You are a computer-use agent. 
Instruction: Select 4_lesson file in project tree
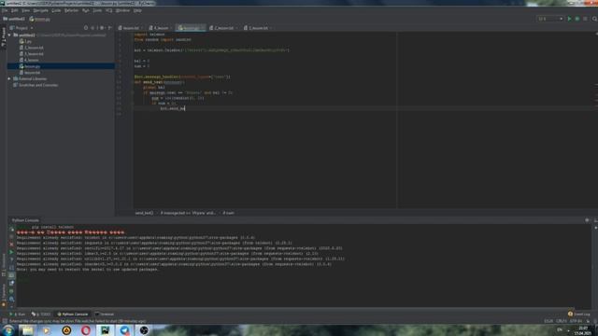pyautogui.click(x=29, y=60)
